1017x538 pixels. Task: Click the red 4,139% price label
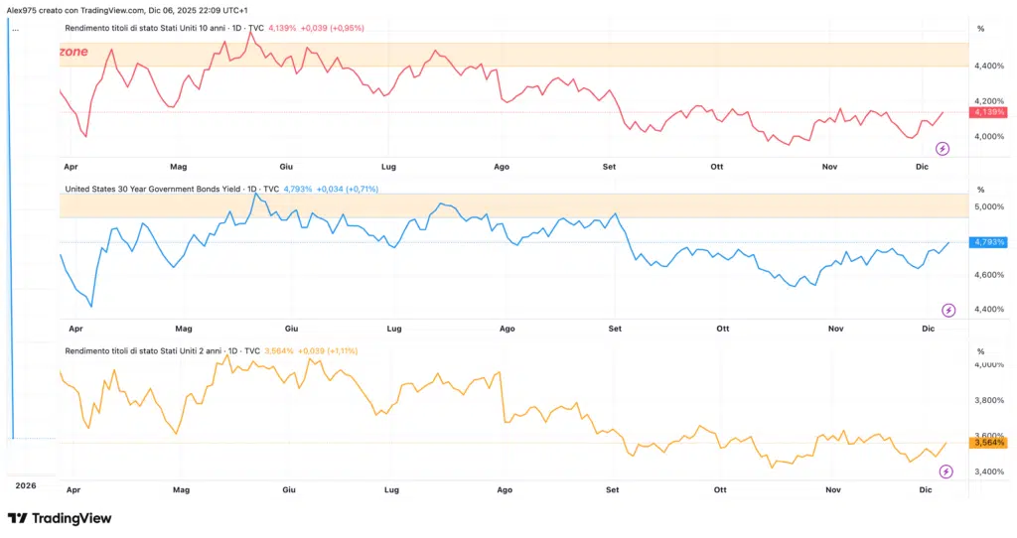tap(988, 113)
